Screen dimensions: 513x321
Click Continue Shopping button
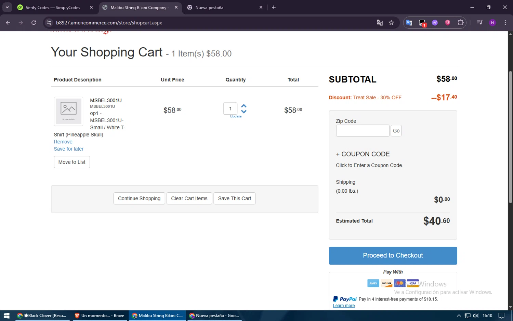(x=139, y=198)
